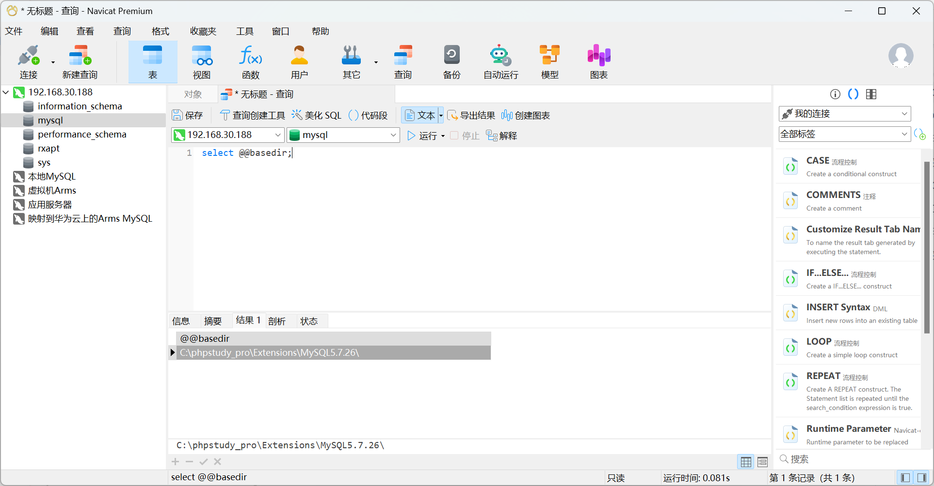Open the 自动运行 (Automation) toolbar icon

point(500,61)
